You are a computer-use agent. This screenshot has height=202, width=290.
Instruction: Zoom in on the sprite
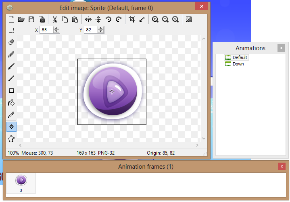point(155,19)
